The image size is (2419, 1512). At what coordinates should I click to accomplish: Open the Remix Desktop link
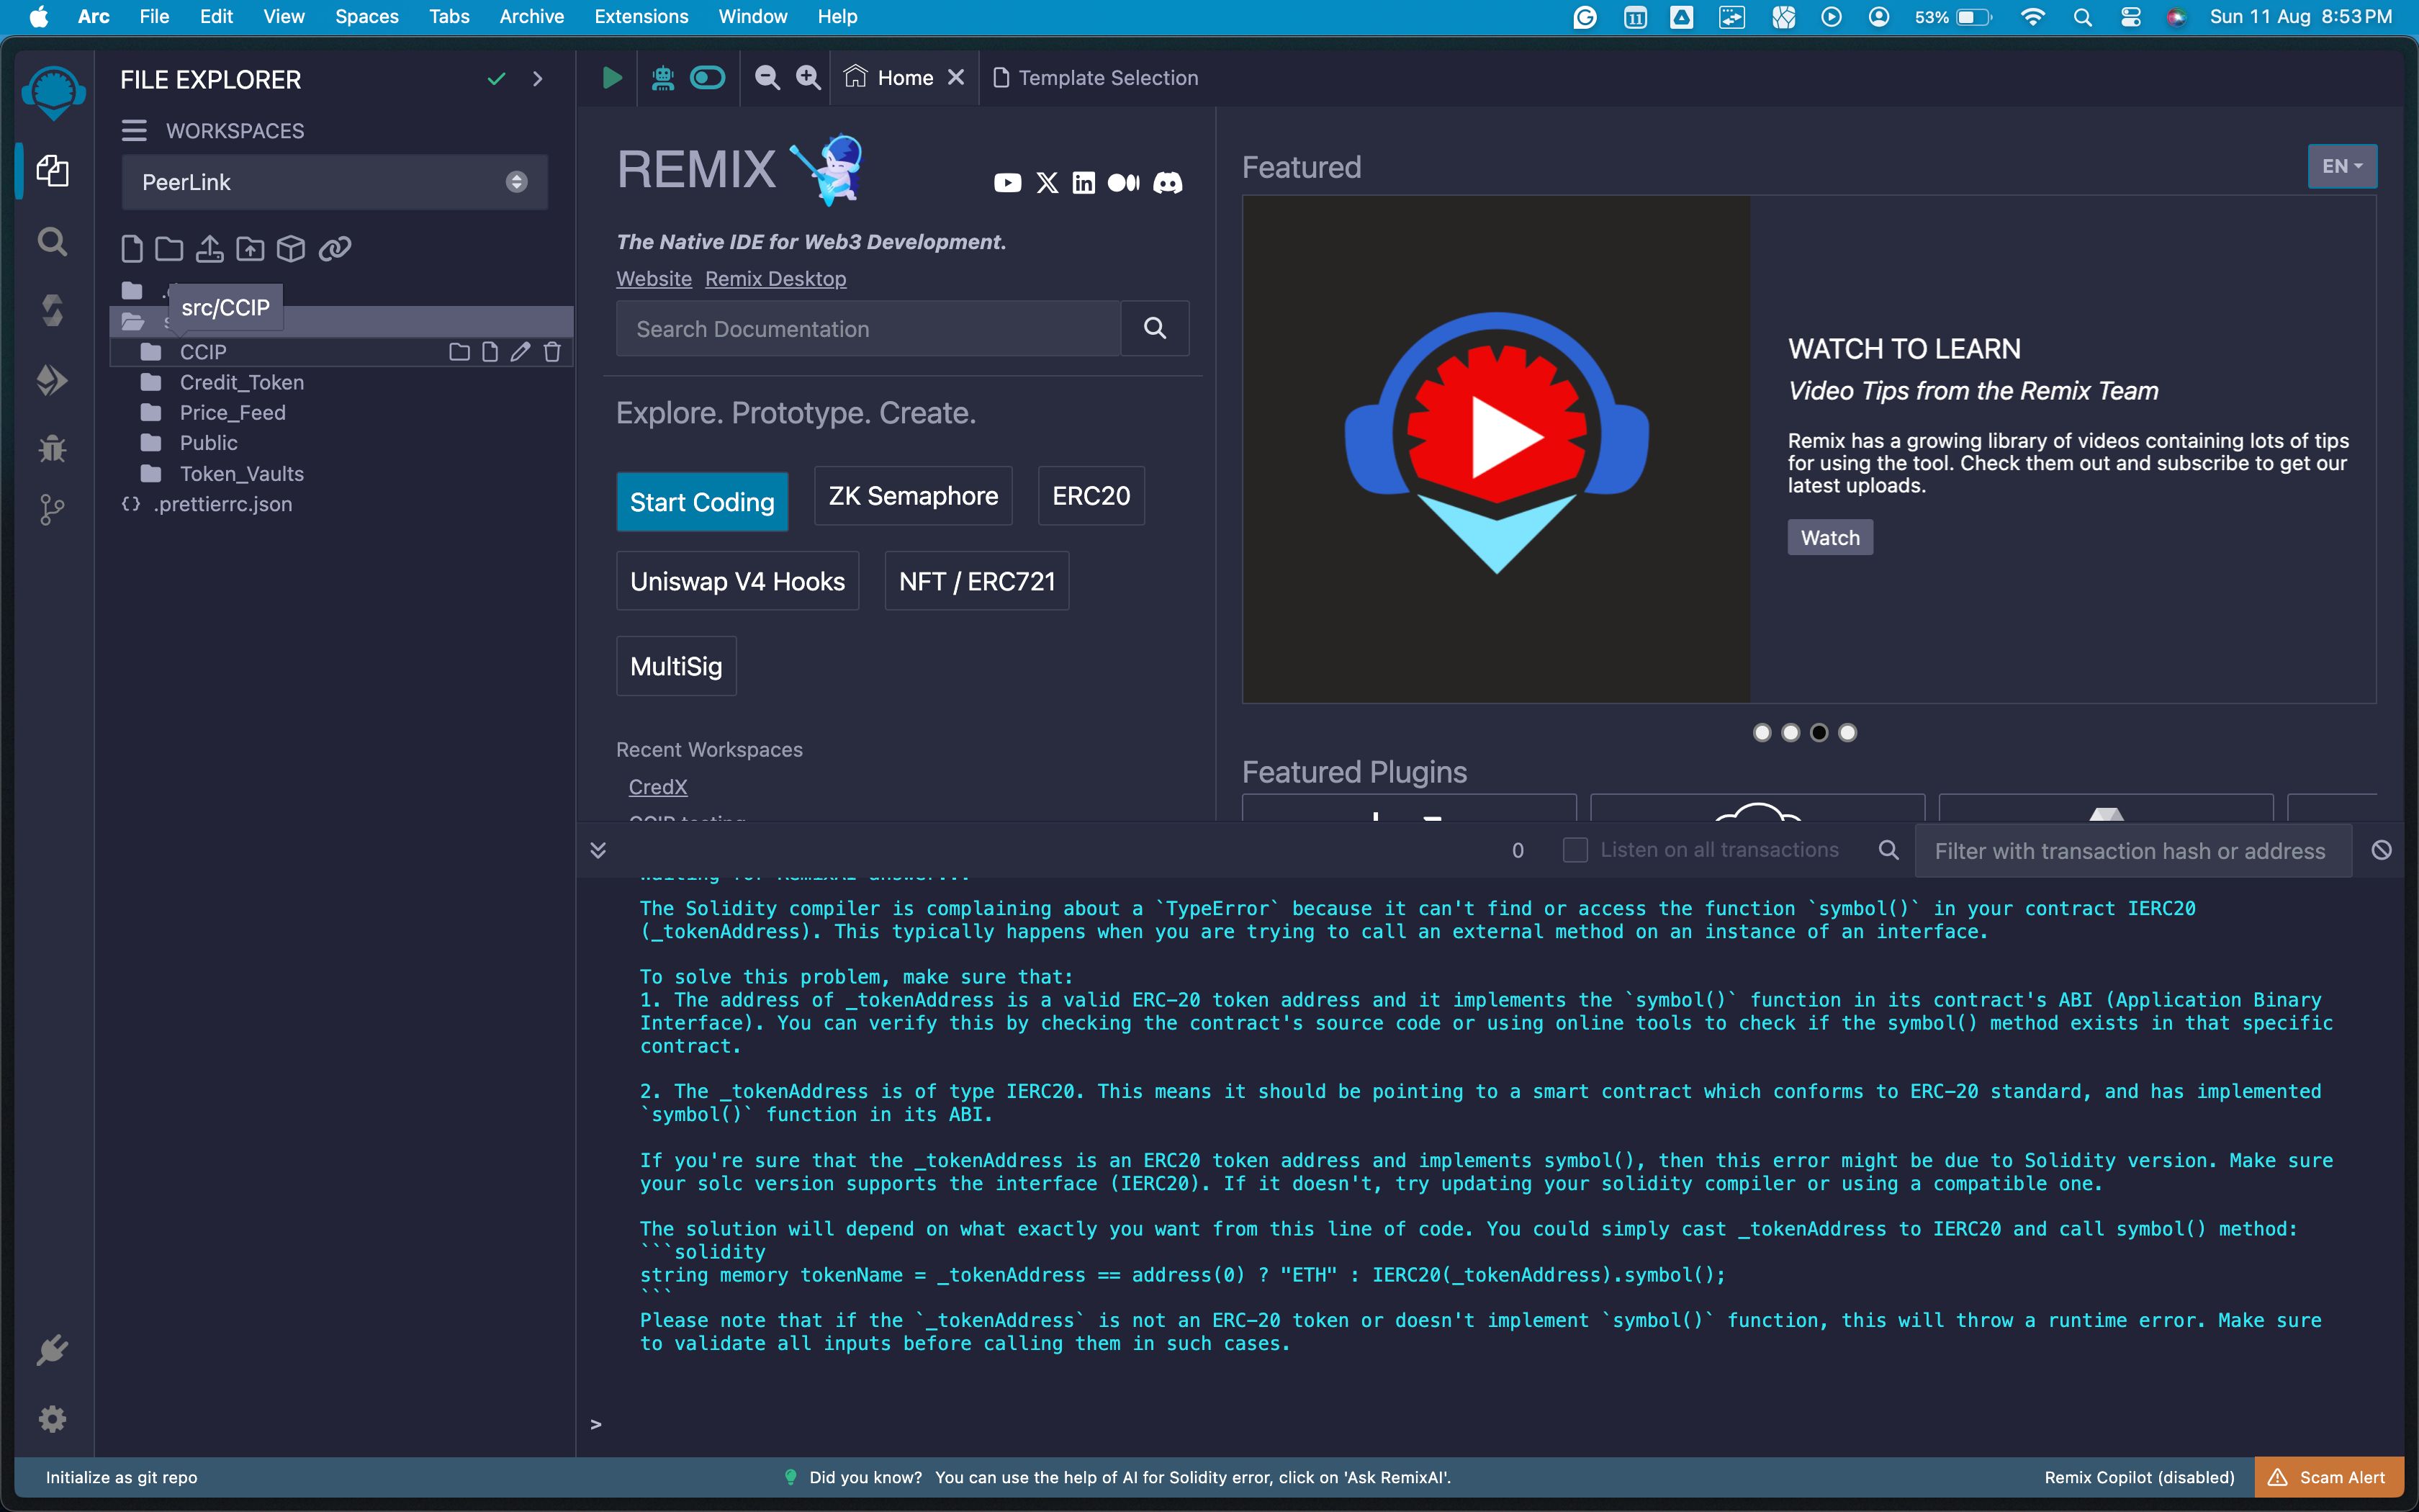[775, 279]
